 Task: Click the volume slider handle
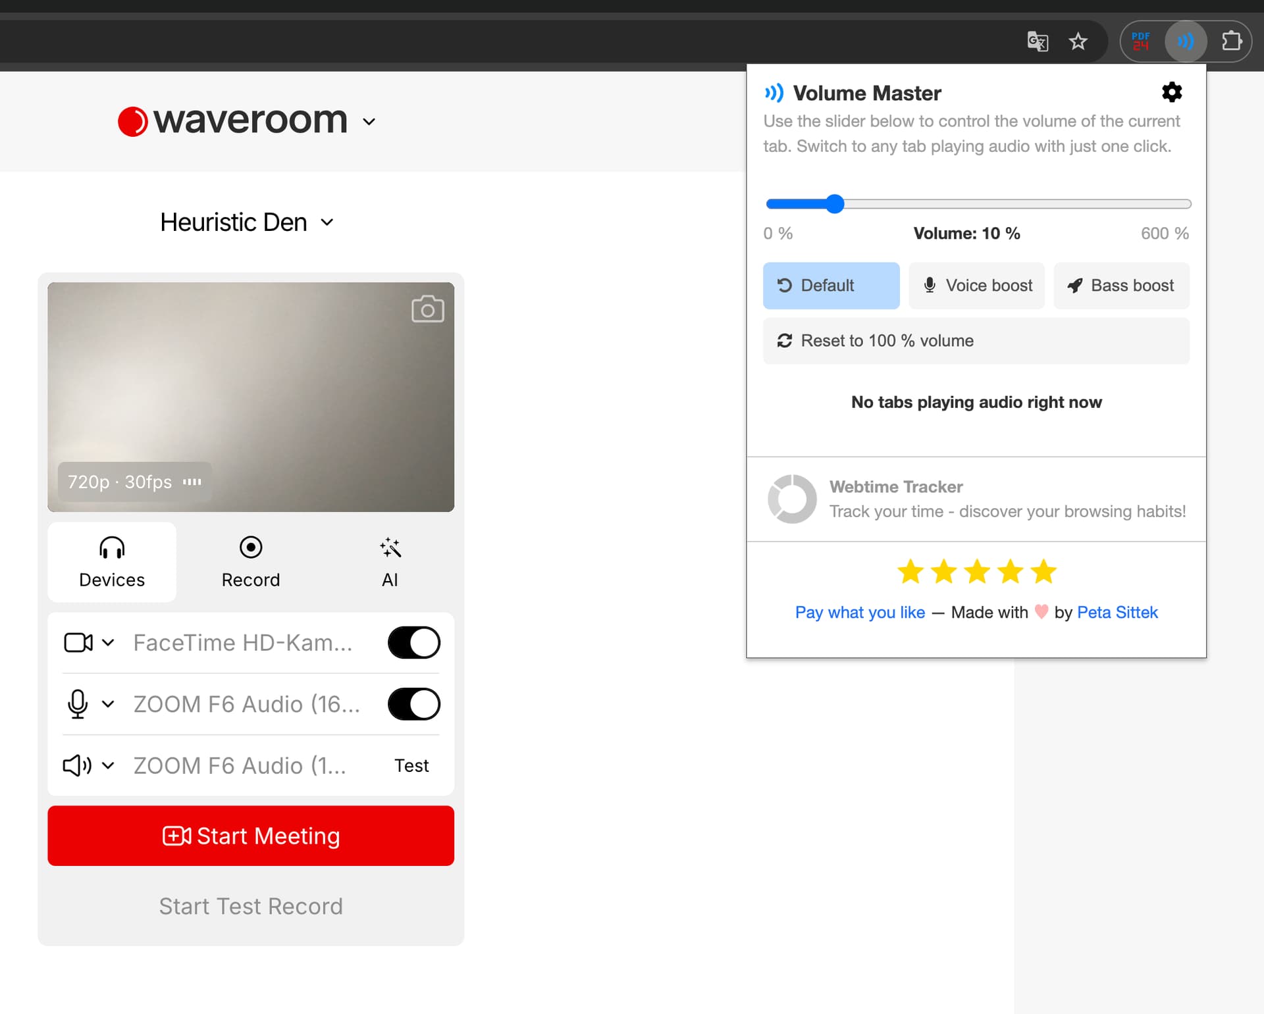pyautogui.click(x=835, y=204)
